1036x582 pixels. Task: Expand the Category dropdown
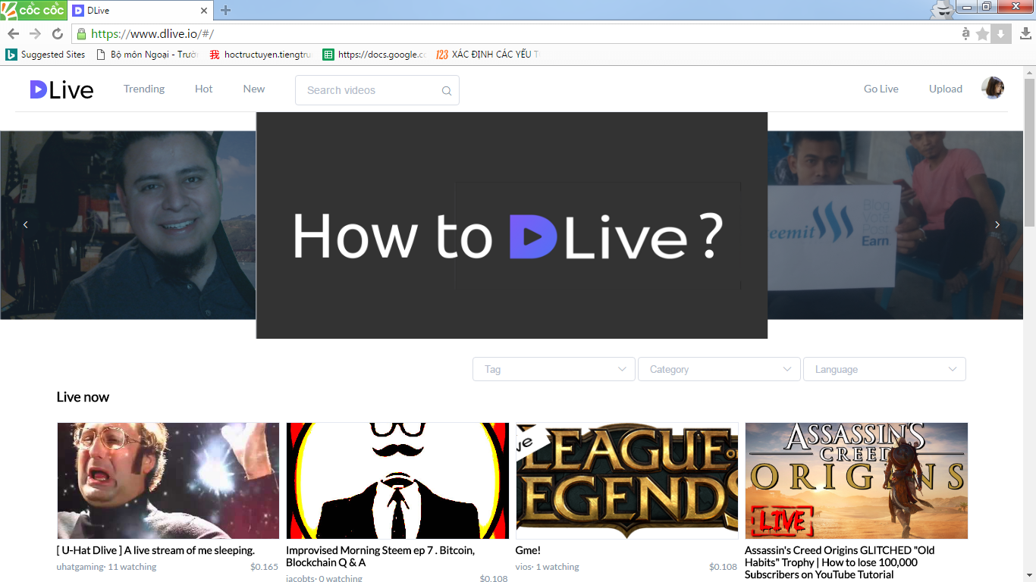point(719,369)
